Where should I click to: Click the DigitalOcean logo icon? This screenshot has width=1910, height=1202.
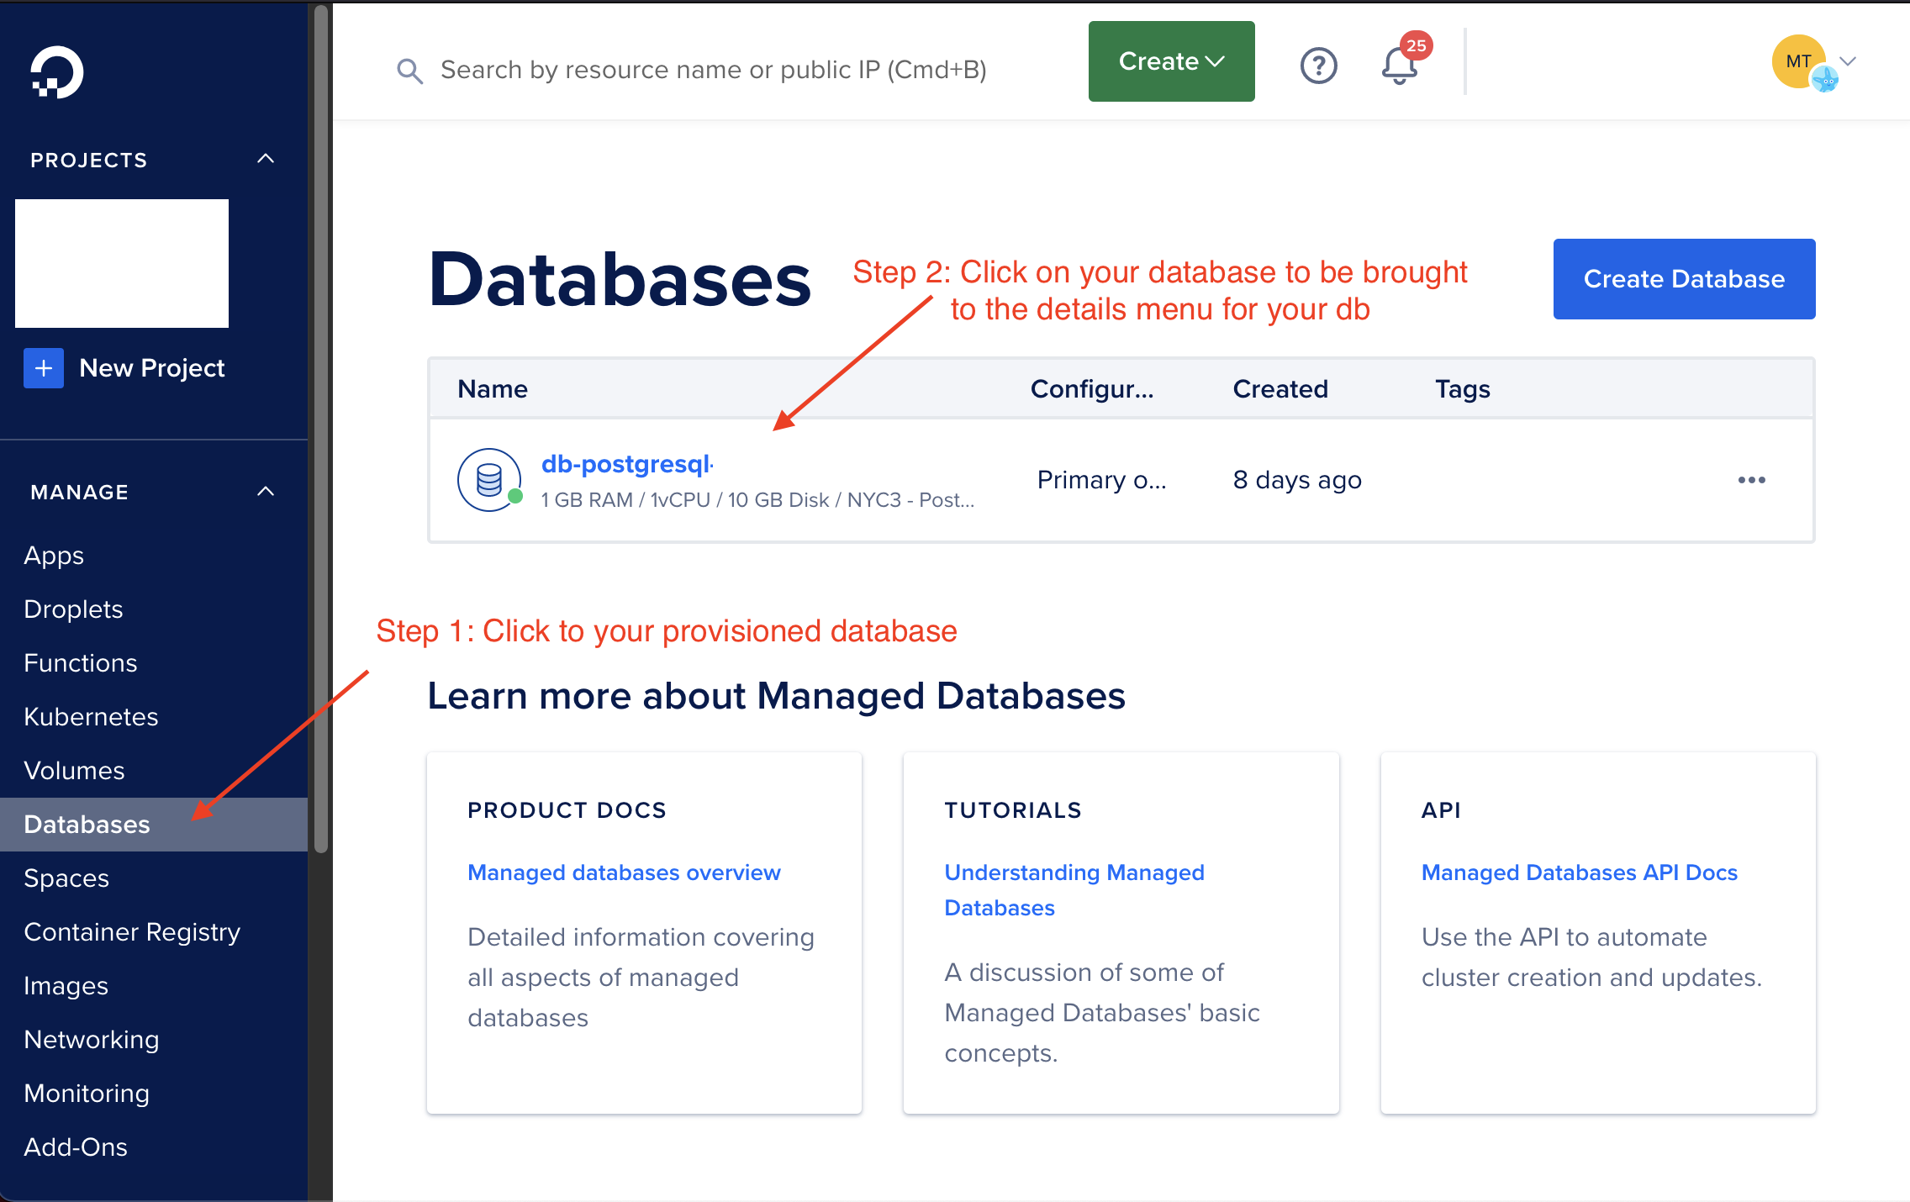coord(57,72)
